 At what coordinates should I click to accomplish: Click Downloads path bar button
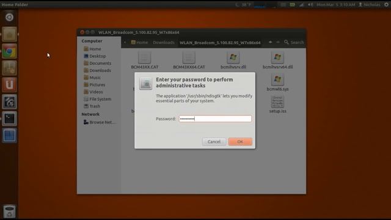pyautogui.click(x=164, y=42)
